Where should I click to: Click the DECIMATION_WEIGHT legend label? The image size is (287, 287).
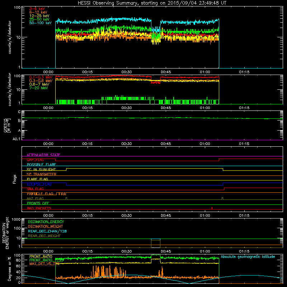tap(46, 226)
